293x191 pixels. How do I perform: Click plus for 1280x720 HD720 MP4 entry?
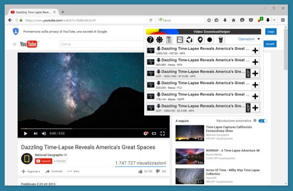pyautogui.click(x=255, y=50)
